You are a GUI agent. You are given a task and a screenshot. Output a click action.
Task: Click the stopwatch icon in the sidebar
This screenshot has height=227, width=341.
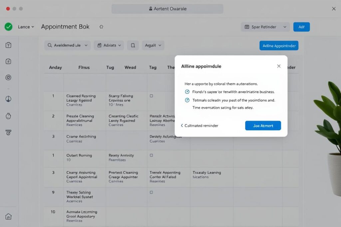pyautogui.click(x=9, y=116)
